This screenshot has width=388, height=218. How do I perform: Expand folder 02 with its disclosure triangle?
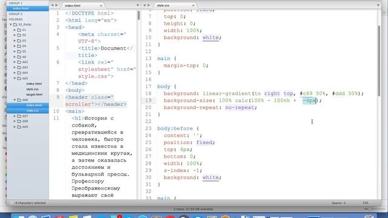15,35
